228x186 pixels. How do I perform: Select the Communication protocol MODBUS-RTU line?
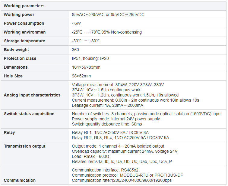click(128, 175)
